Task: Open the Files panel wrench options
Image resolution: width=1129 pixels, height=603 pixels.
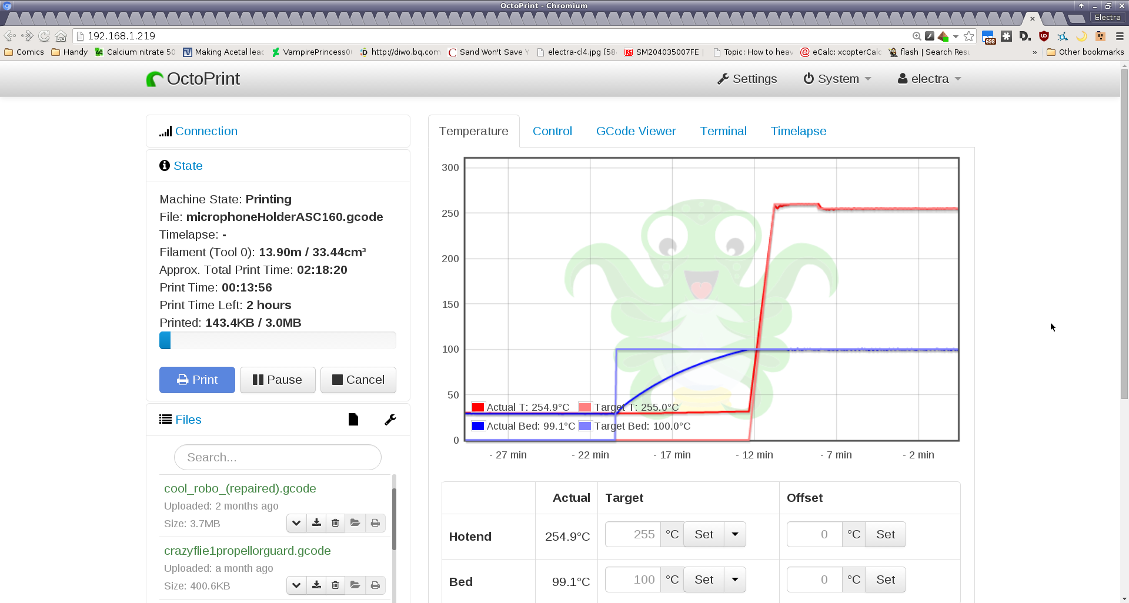Action: 390,420
